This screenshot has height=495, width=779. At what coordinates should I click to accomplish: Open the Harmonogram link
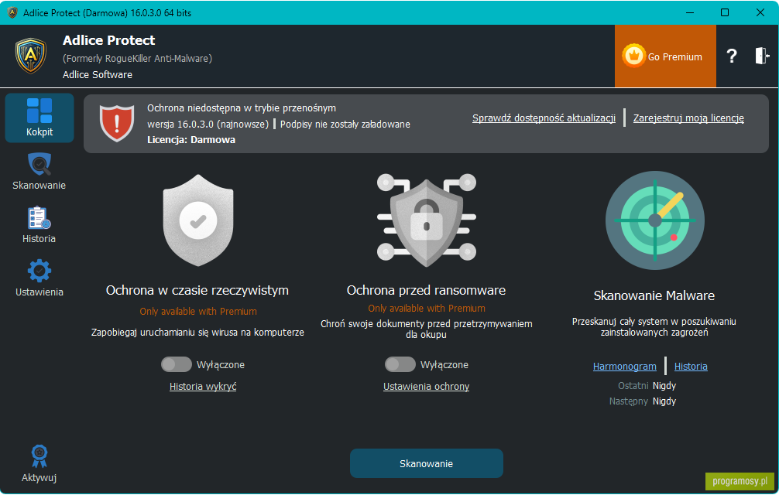[624, 366]
